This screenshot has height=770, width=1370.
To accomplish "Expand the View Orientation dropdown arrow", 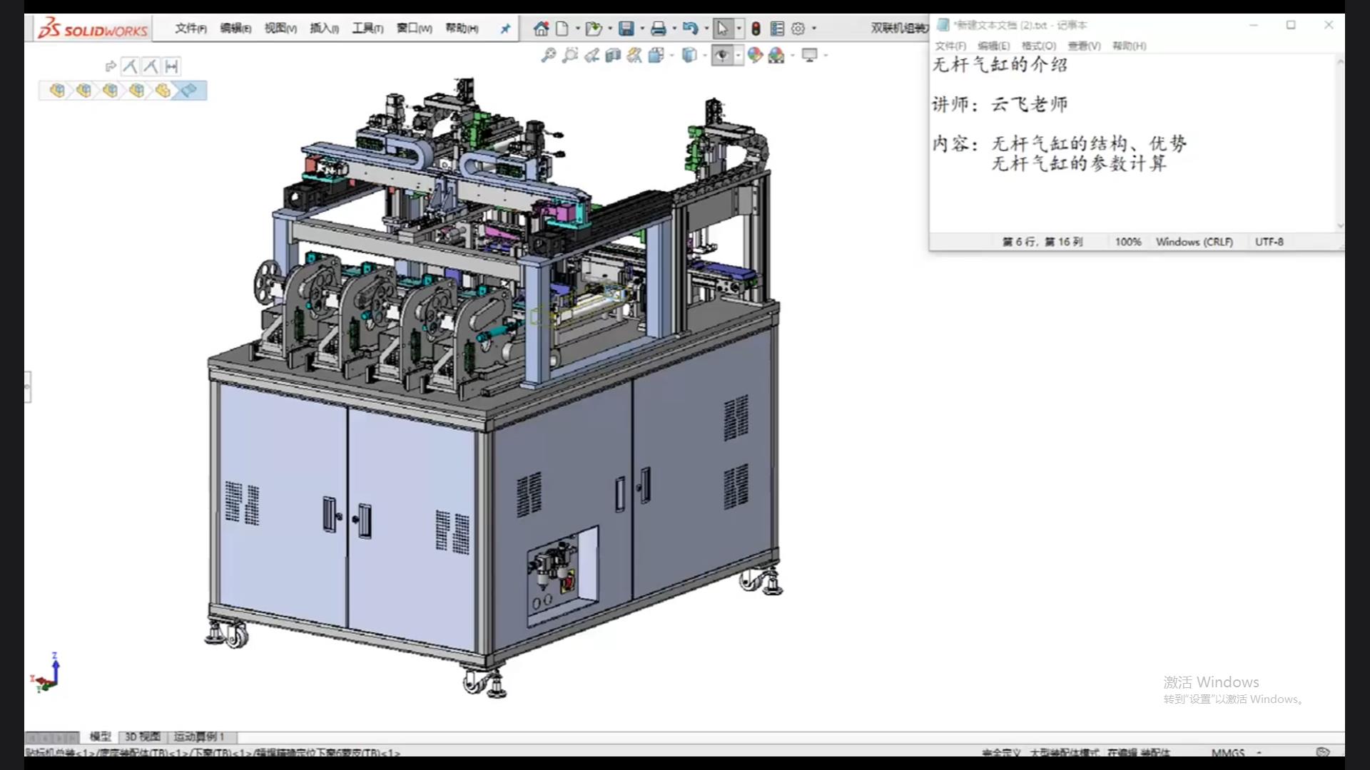I will coord(671,55).
